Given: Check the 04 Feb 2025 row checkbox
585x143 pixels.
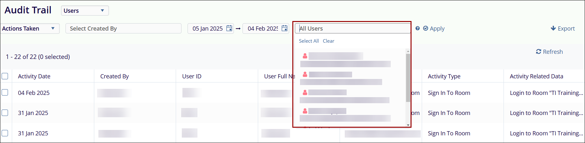Looking at the screenshot, I should pos(5,92).
